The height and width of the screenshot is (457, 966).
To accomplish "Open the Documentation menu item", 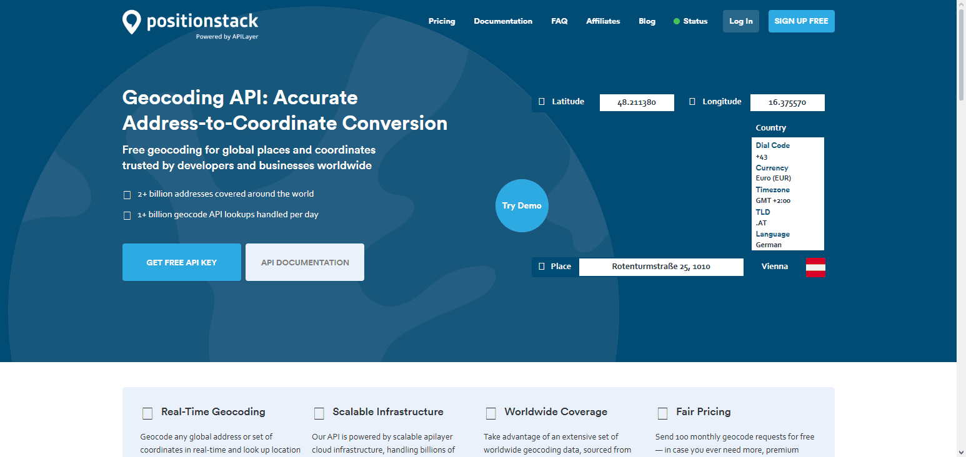I will [x=503, y=21].
